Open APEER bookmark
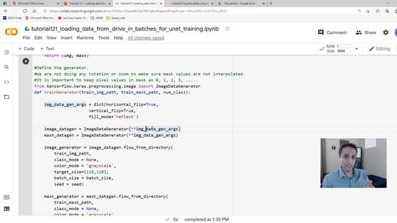Screen dimensions: 397x223 [97, 18]
